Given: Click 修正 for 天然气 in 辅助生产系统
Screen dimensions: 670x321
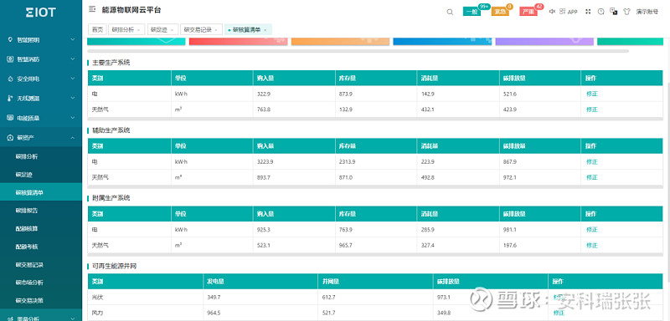Looking at the screenshot, I should click(592, 177).
